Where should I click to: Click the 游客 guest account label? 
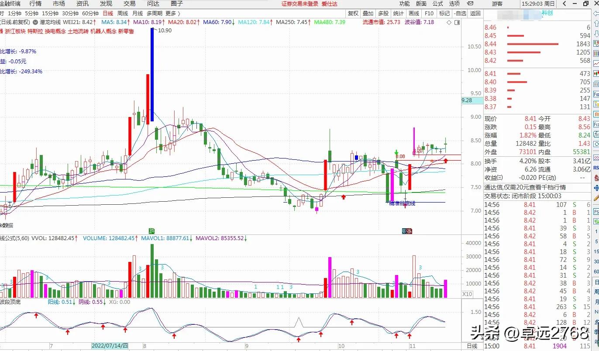497,3
